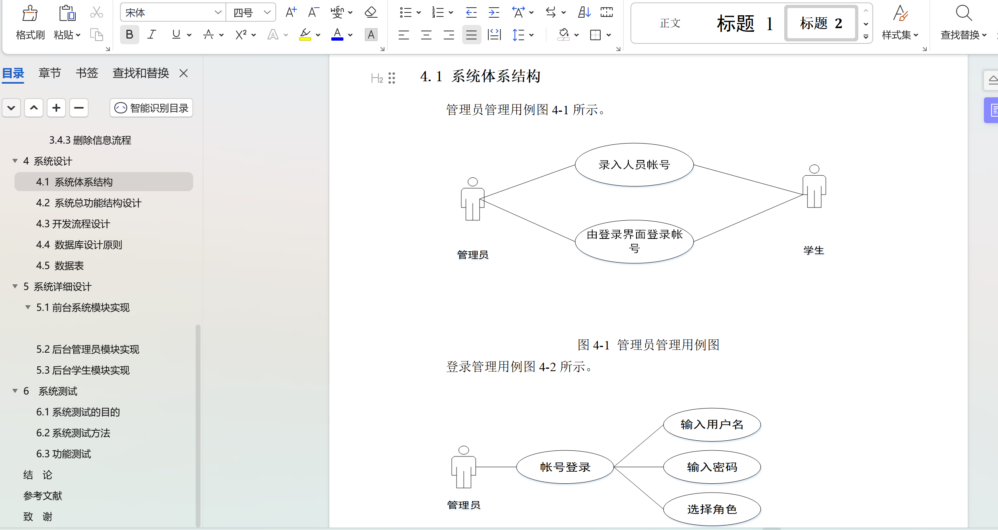Collapse the "4 系统设计" outline section
This screenshot has height=530, width=998.
[x=15, y=161]
